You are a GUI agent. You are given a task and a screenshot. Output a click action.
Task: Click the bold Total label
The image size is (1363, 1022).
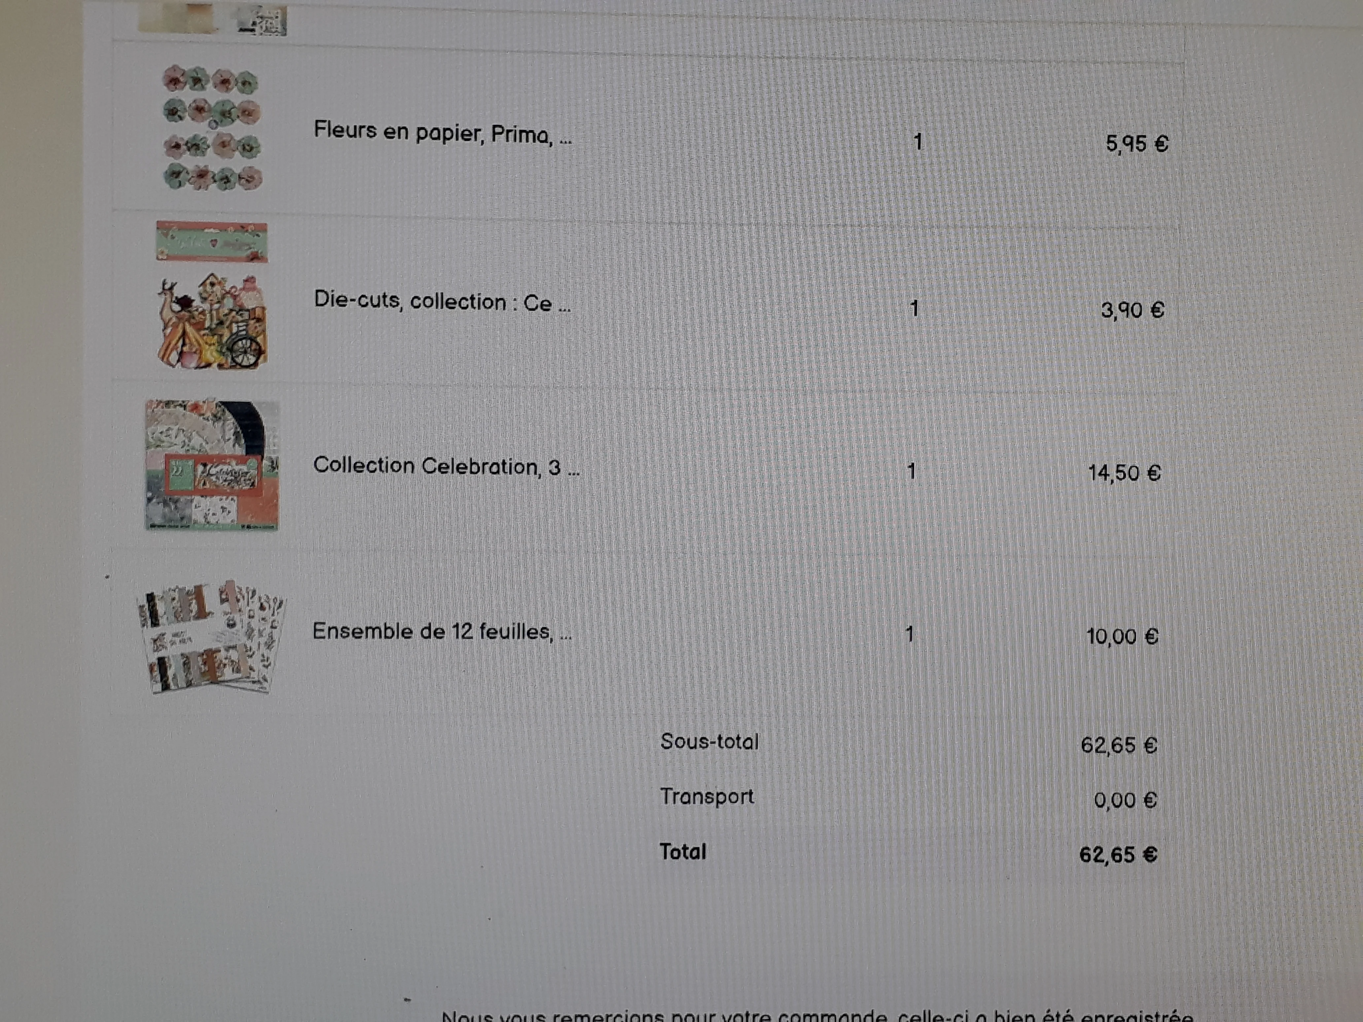point(683,851)
